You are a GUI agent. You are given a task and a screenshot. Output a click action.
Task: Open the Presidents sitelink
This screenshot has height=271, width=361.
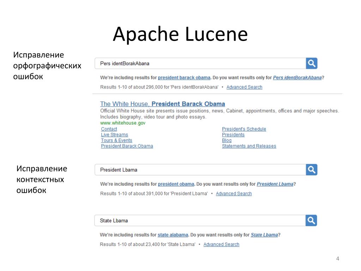(x=233, y=134)
